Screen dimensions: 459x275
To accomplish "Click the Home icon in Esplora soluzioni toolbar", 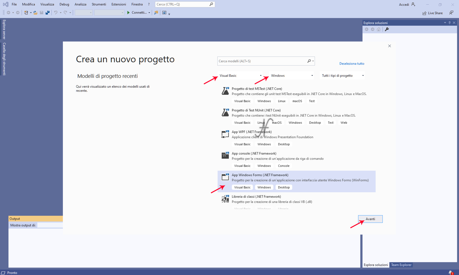I will pyautogui.click(x=379, y=29).
